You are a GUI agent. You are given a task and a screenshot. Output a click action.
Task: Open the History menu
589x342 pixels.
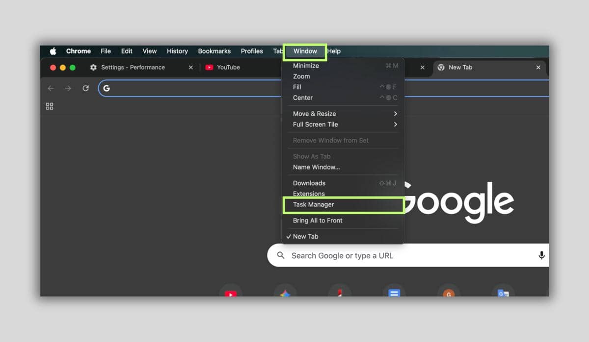[x=177, y=51]
